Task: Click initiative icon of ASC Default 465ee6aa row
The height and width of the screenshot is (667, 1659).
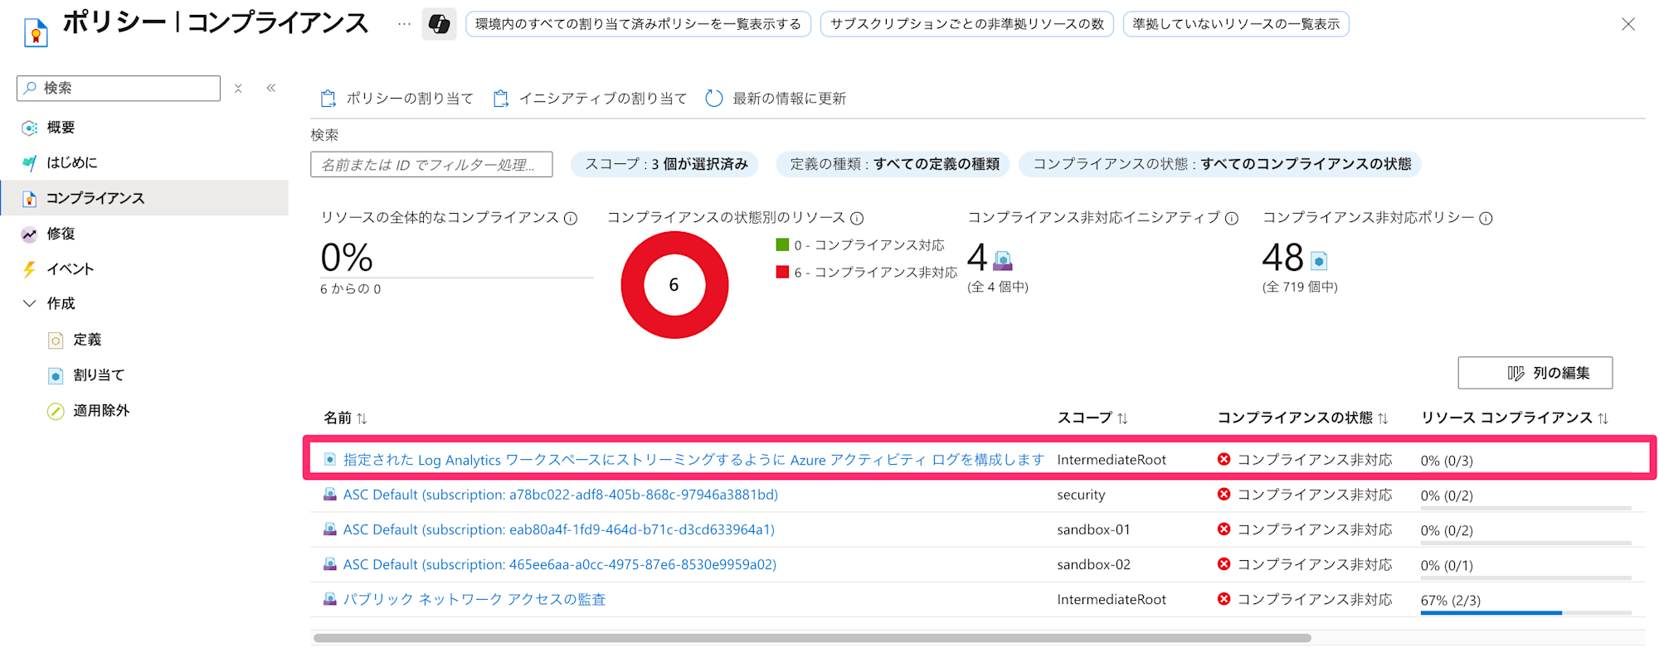Action: 329,563
